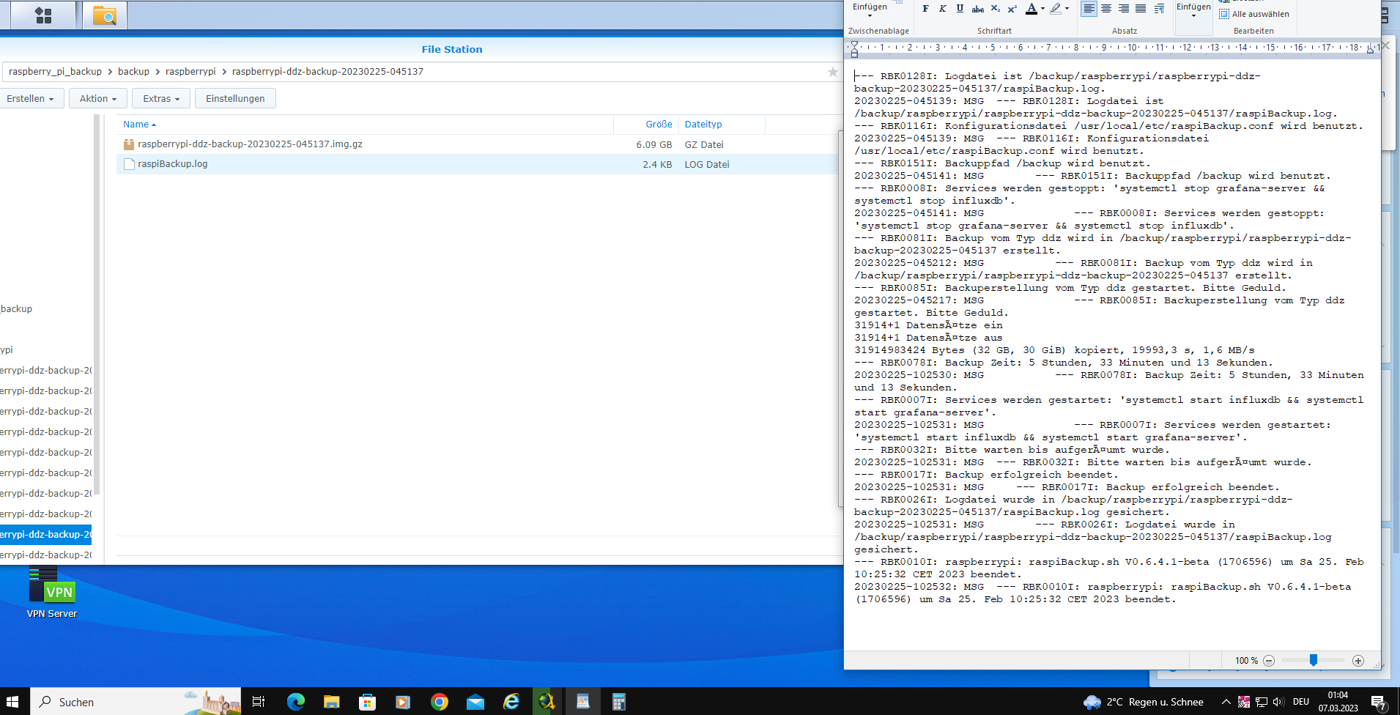Open the font color dropdown arrow
This screenshot has height=715, width=1400.
(x=1042, y=9)
